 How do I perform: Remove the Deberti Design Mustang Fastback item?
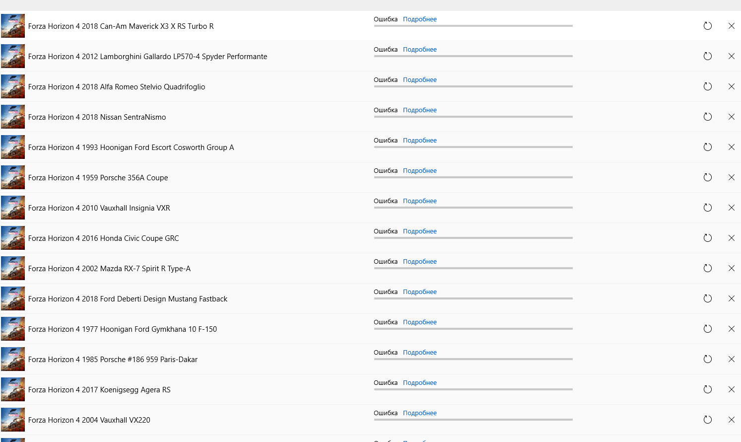pos(732,298)
